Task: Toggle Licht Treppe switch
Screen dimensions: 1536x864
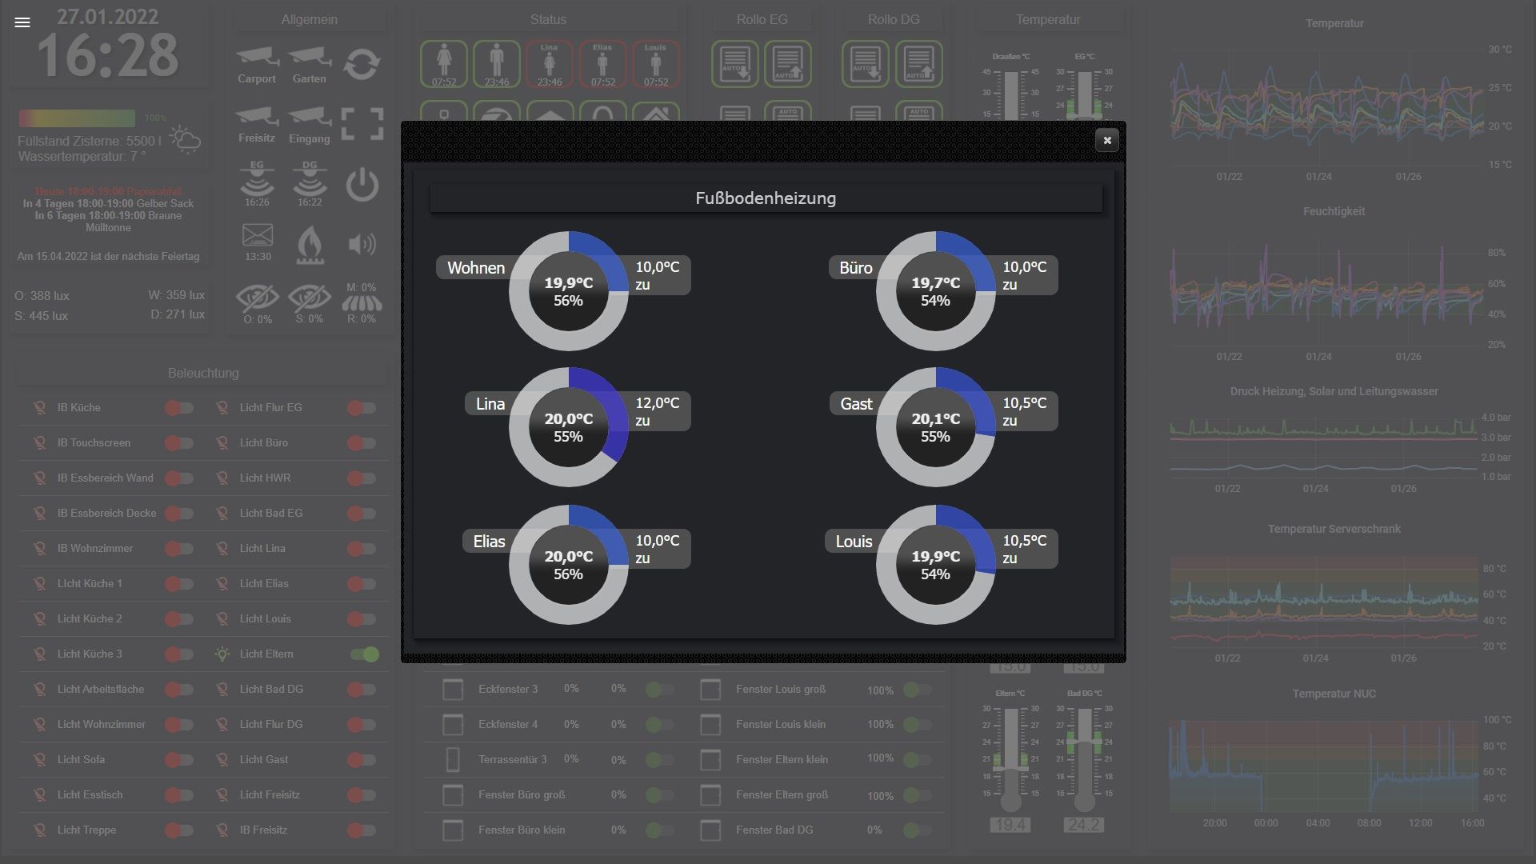Action: tap(179, 830)
